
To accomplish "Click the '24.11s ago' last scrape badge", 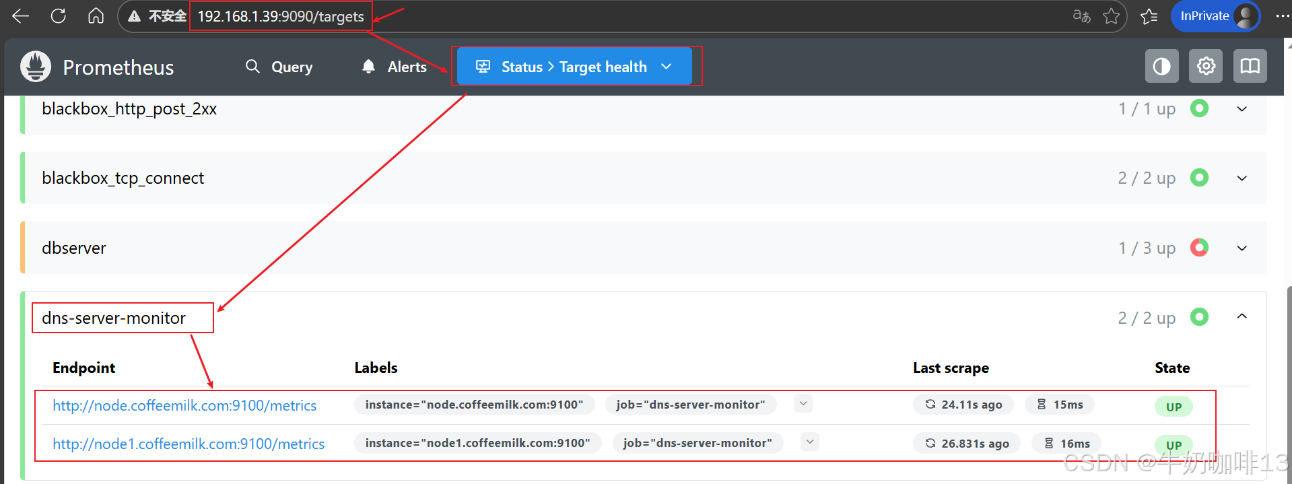I will point(963,405).
